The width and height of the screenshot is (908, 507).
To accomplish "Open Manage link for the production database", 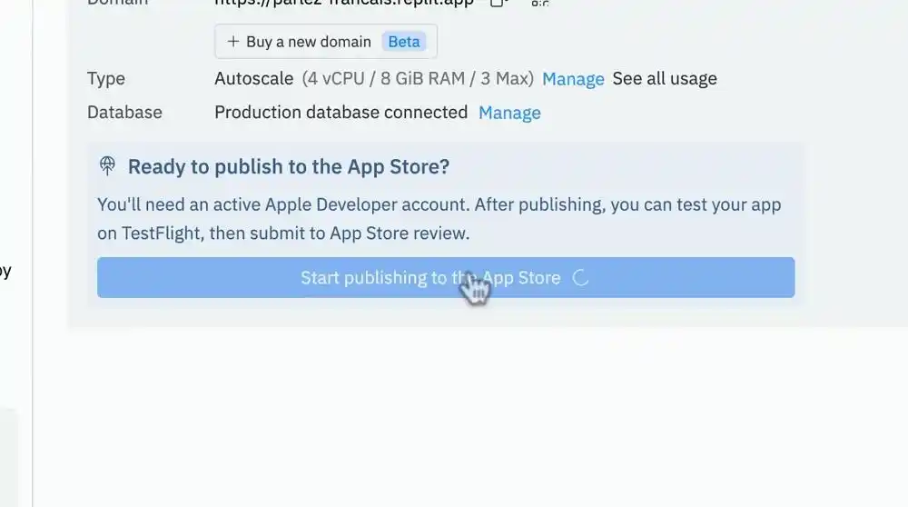I will 509,113.
